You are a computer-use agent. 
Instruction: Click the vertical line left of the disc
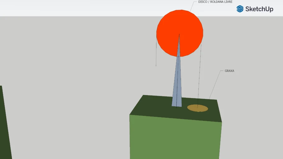point(156,53)
